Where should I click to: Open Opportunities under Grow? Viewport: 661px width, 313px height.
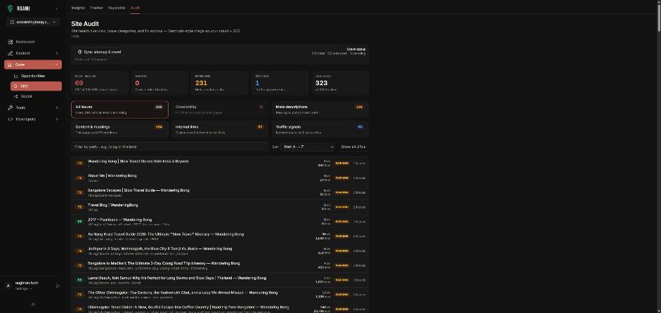tap(36, 76)
